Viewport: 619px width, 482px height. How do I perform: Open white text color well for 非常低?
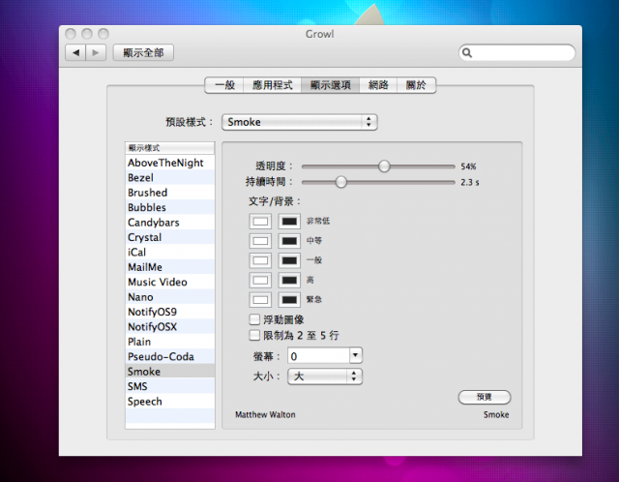pyautogui.click(x=260, y=221)
